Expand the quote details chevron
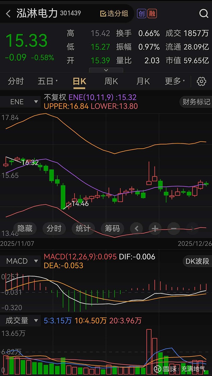 click(106, 70)
